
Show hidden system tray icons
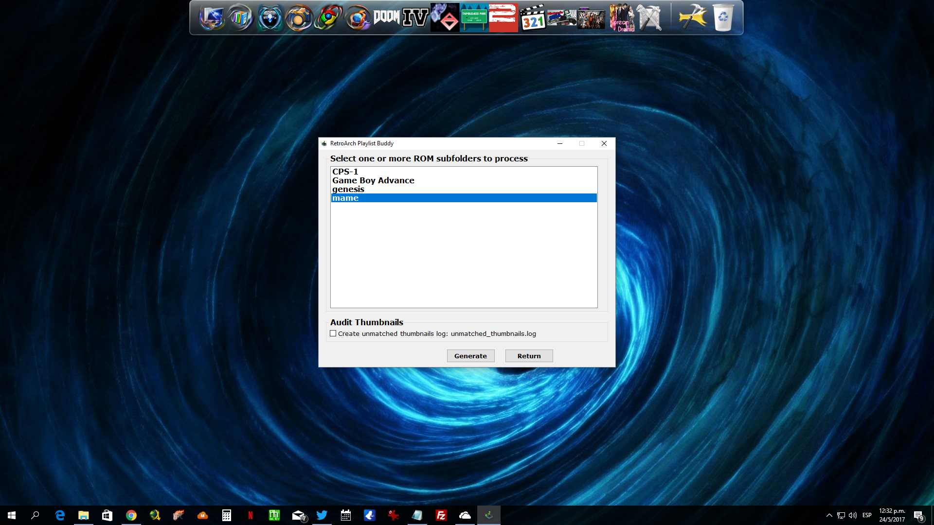829,515
